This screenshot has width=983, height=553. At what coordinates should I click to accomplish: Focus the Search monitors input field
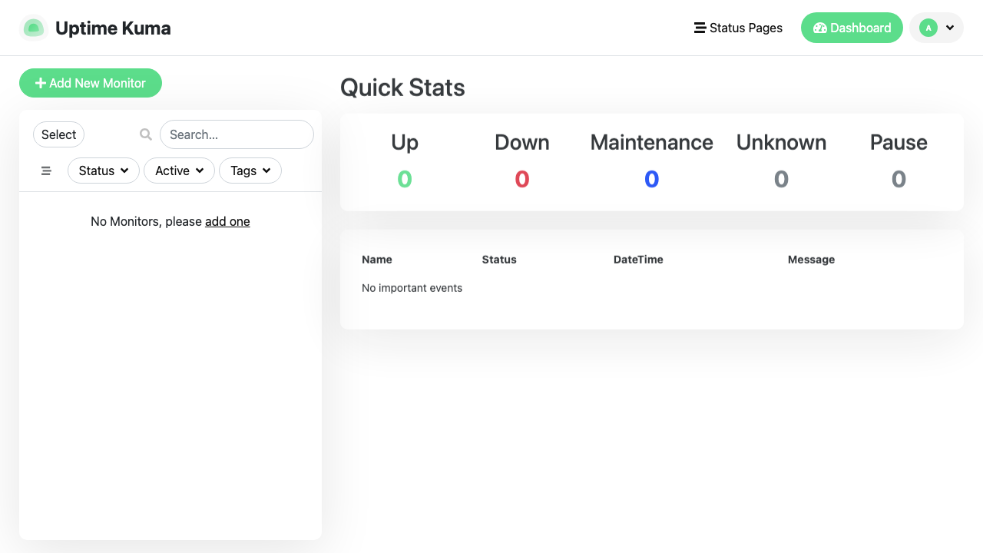coord(237,134)
